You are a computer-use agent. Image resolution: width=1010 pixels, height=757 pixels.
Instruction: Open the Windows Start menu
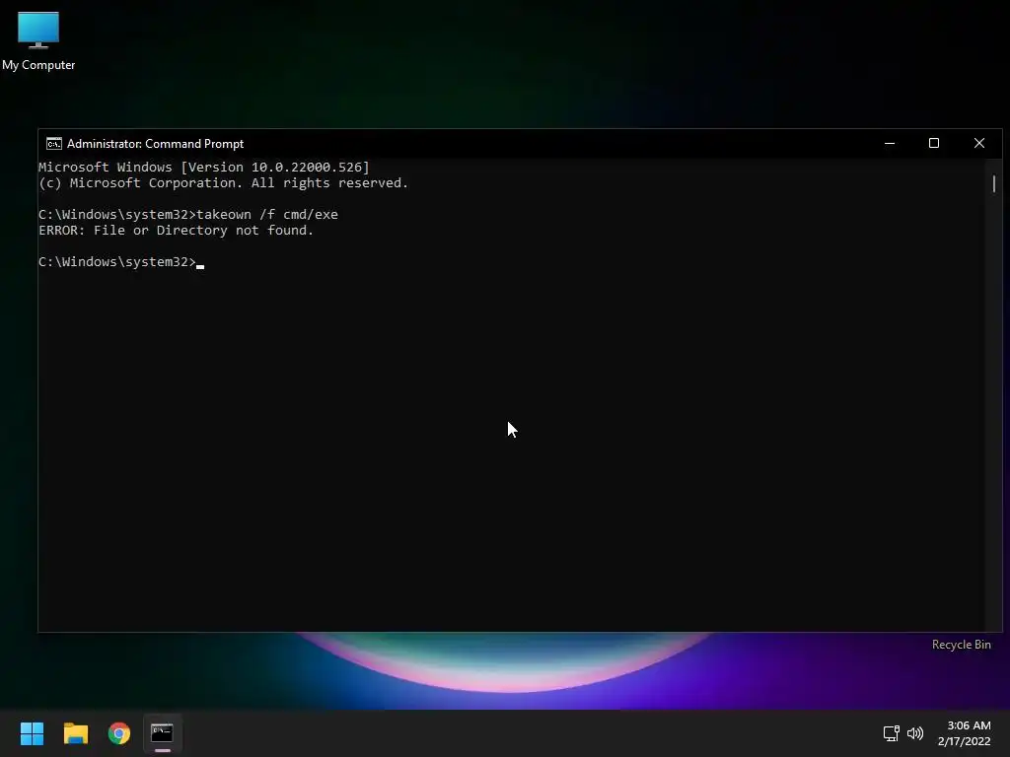coord(32,733)
